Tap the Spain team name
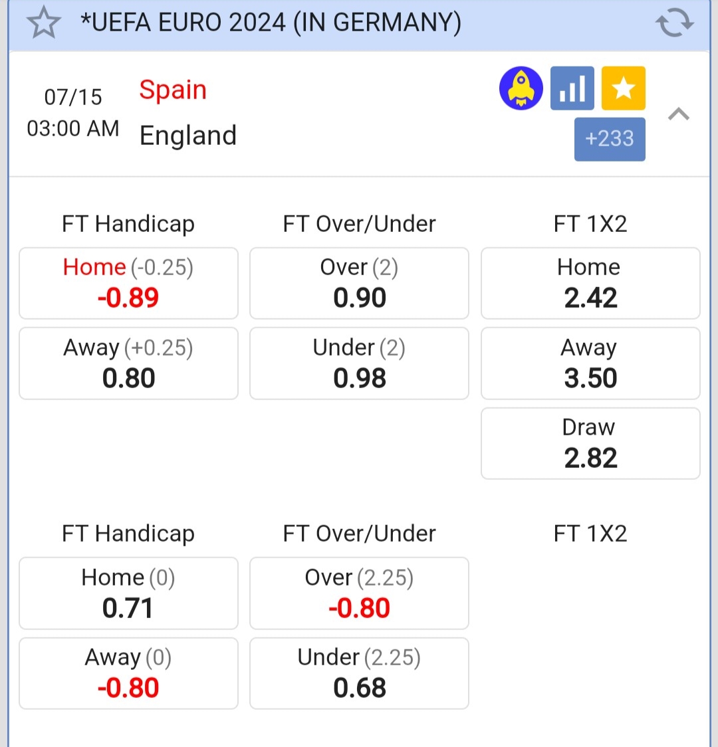This screenshot has height=747, width=718. [x=173, y=90]
